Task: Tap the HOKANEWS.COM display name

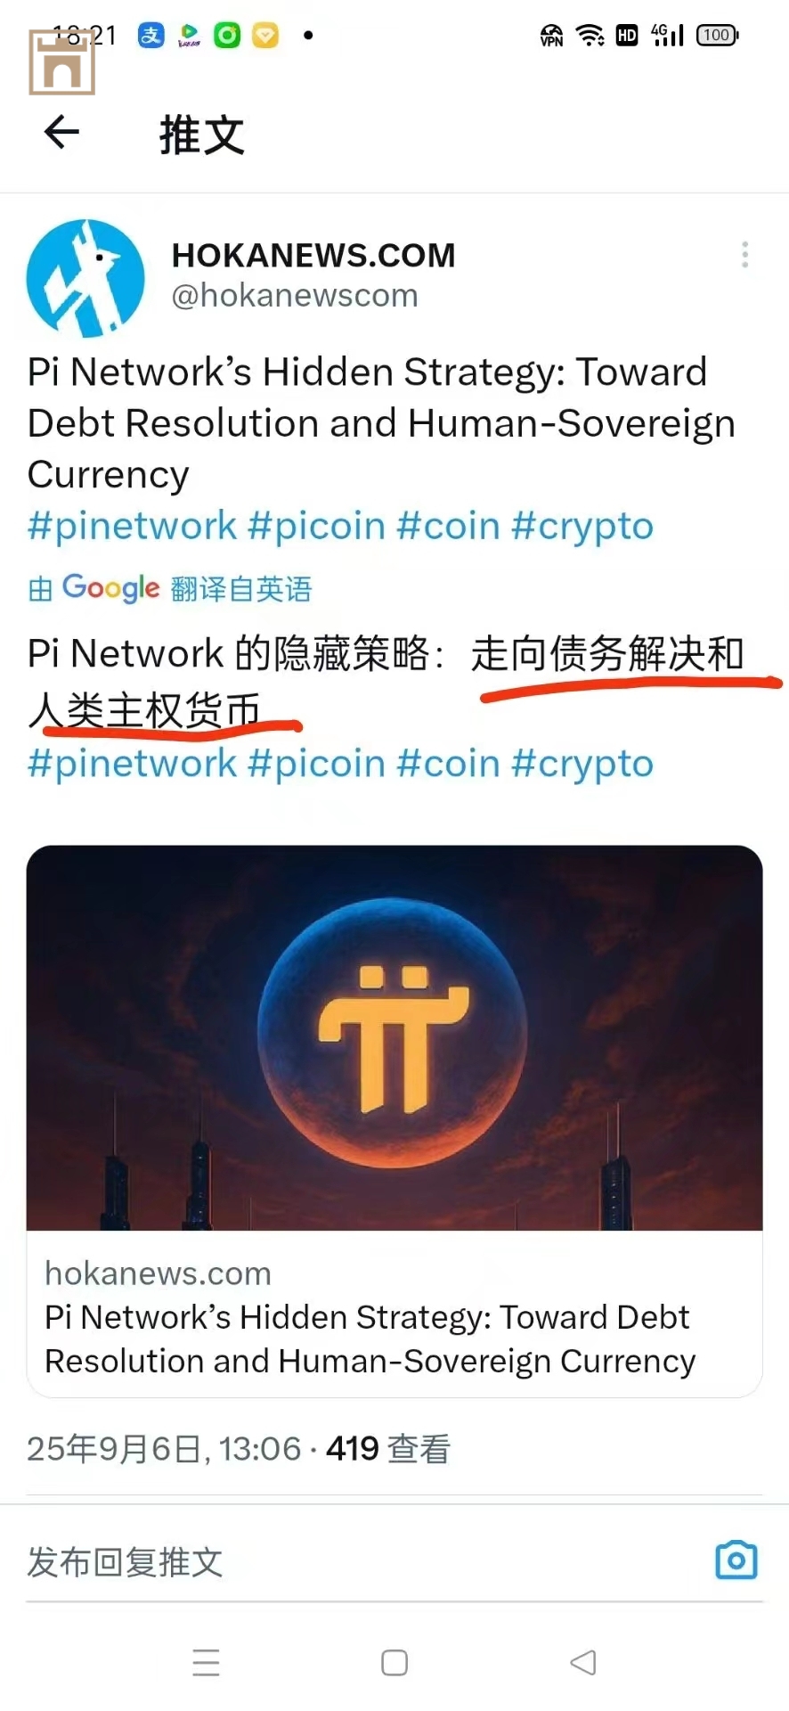Action: point(313,256)
